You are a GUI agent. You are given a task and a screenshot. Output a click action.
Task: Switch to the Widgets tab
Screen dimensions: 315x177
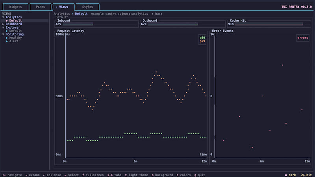(x=15, y=7)
